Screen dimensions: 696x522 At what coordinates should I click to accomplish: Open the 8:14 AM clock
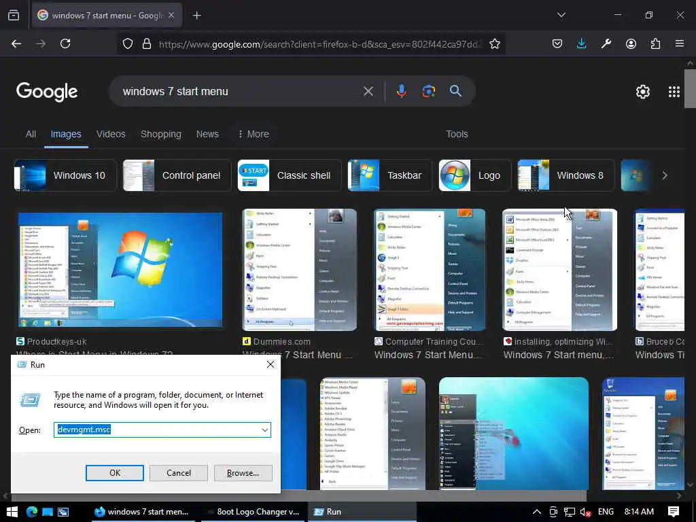(x=639, y=512)
